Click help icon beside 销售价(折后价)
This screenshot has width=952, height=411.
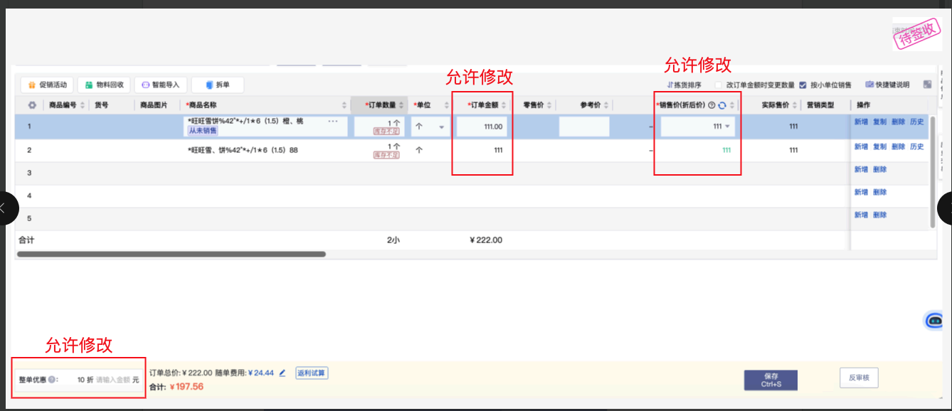tap(712, 105)
